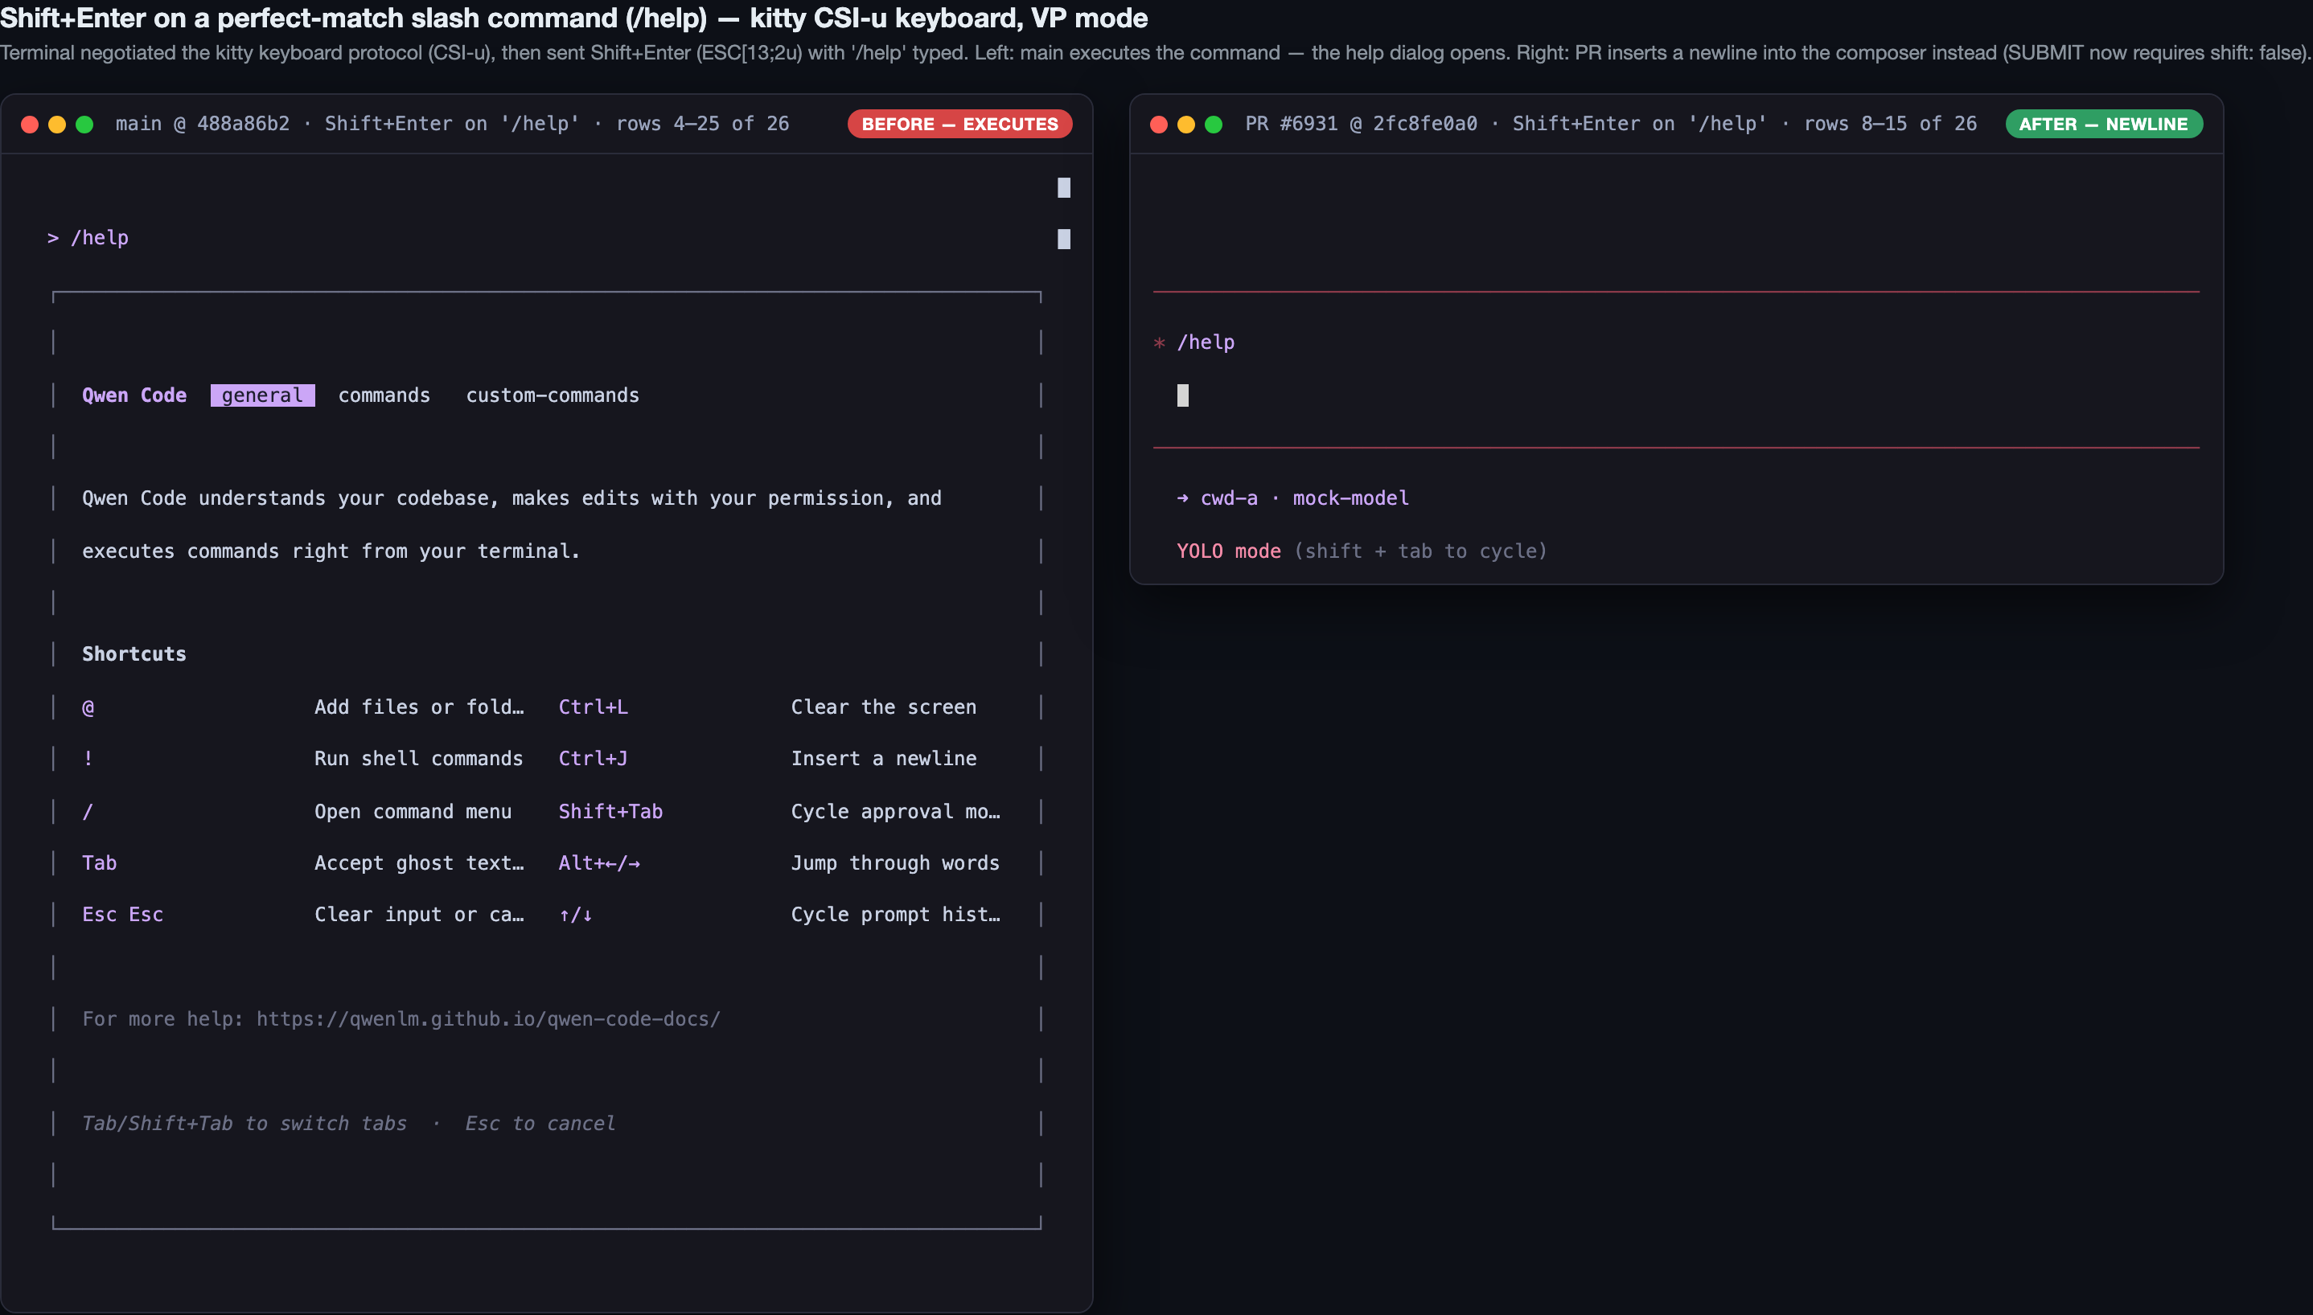Switch to the commands tab
The height and width of the screenshot is (1315, 2313).
384,395
